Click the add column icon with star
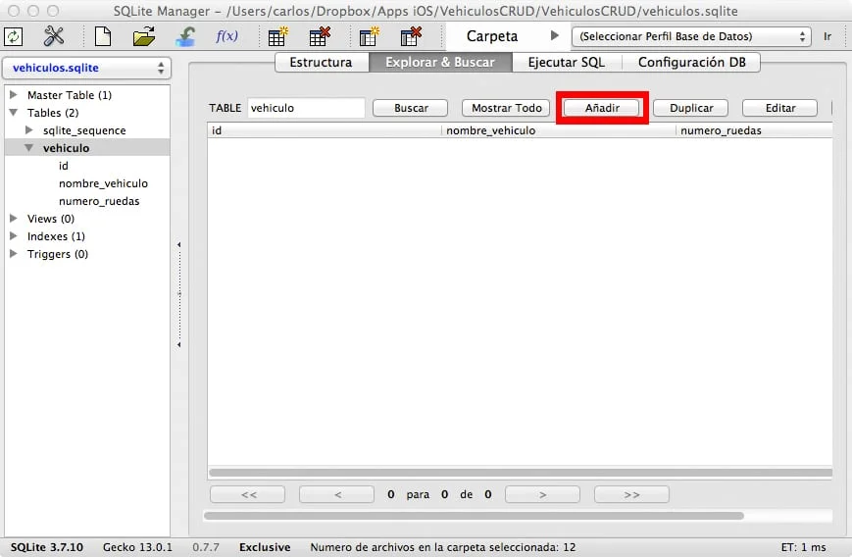The width and height of the screenshot is (852, 557). [x=370, y=36]
